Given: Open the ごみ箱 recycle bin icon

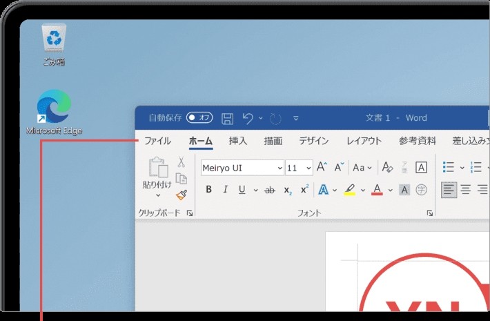Looking at the screenshot, I should tap(54, 44).
